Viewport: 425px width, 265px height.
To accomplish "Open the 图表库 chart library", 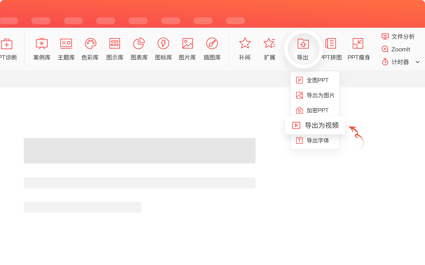I will (139, 49).
